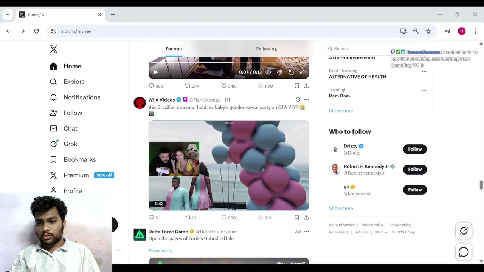This screenshot has width=484, height=272.
Task: Like Wild Videos post with 650 likes
Action: point(228,218)
